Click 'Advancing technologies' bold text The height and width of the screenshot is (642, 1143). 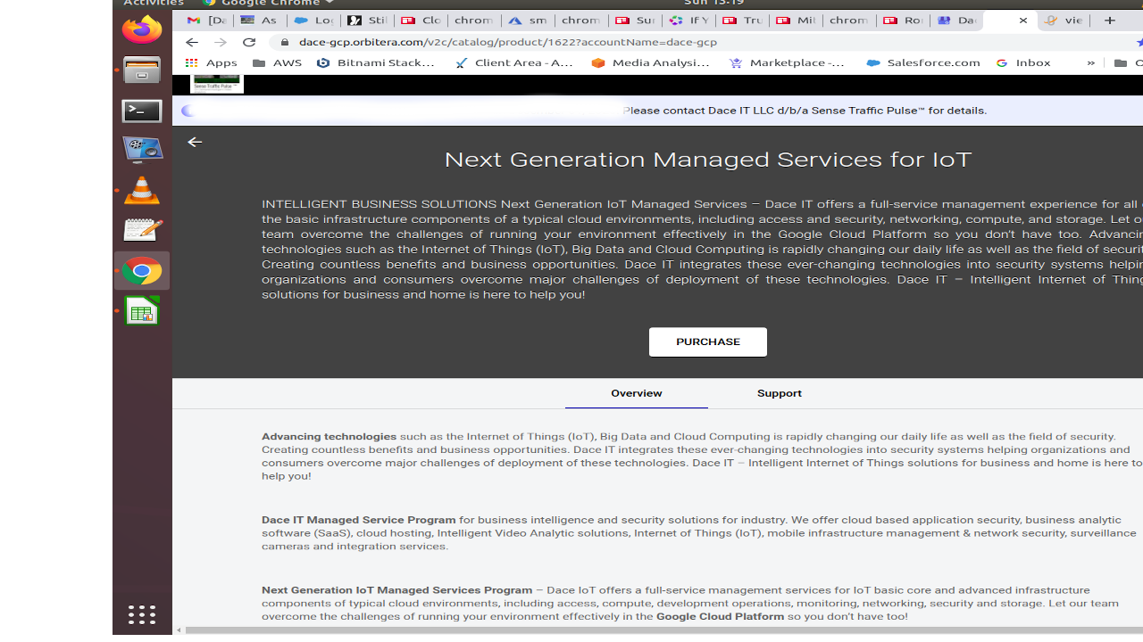click(x=329, y=437)
